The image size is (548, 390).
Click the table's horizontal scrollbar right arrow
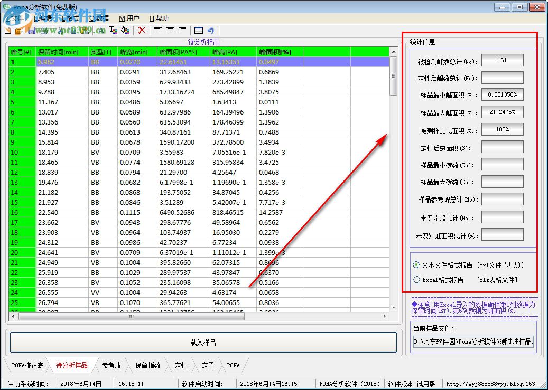click(x=384, y=316)
